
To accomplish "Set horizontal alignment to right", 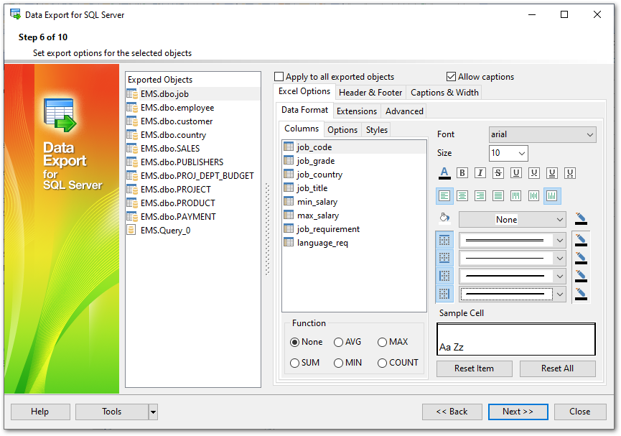I will [x=480, y=196].
